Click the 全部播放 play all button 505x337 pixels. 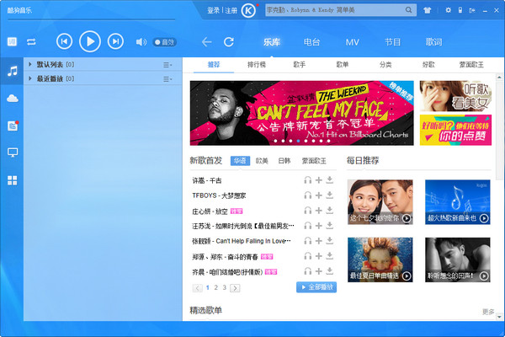coord(316,287)
